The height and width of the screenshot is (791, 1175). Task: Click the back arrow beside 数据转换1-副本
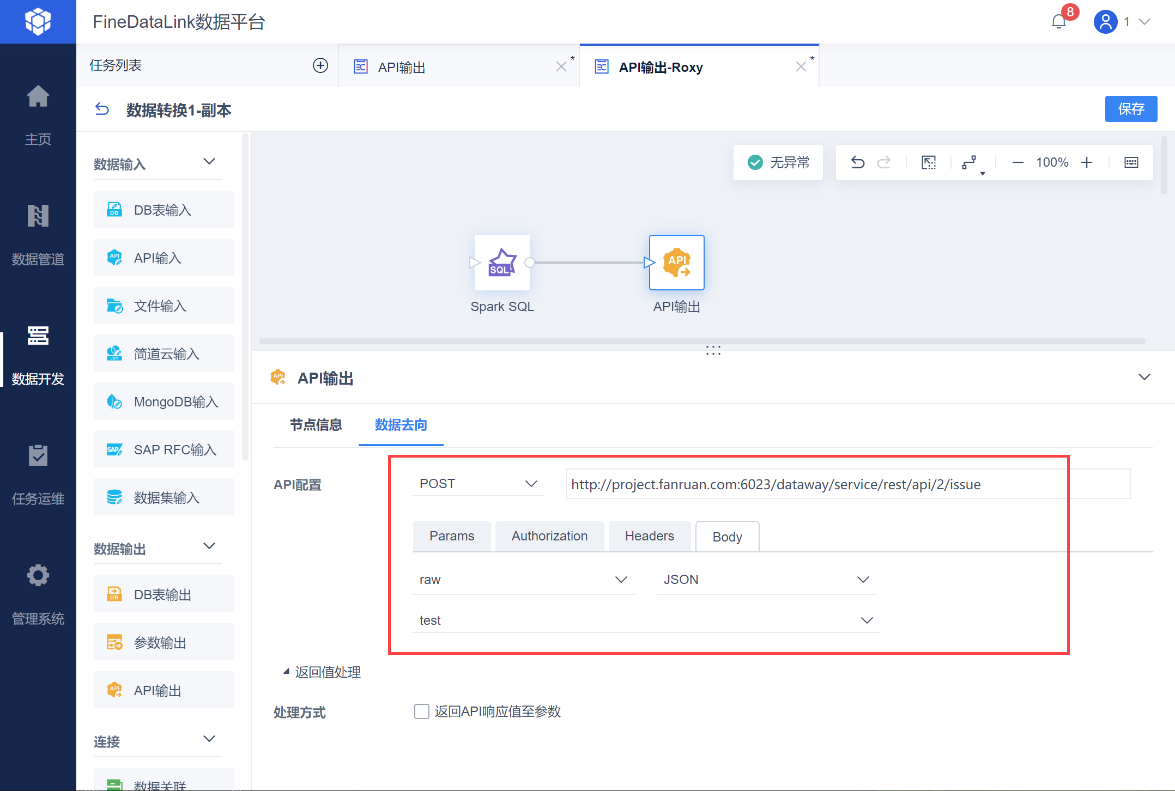coord(102,109)
